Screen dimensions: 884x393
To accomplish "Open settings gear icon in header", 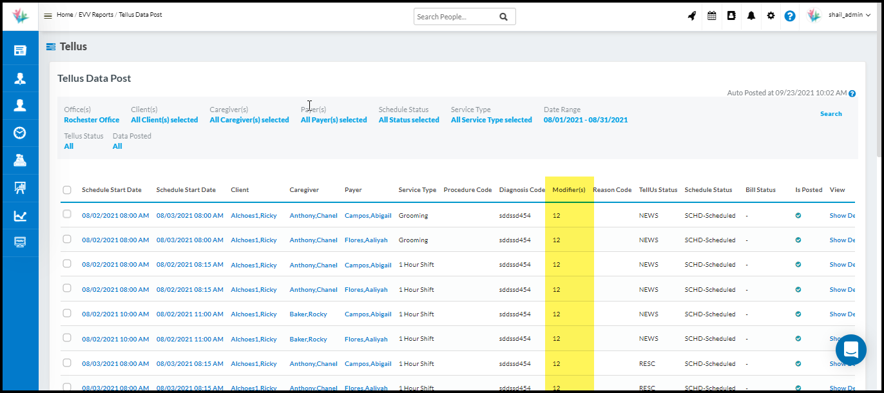I will coord(771,16).
